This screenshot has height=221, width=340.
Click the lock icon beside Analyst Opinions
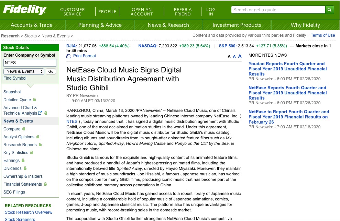pyautogui.click(x=38, y=137)
